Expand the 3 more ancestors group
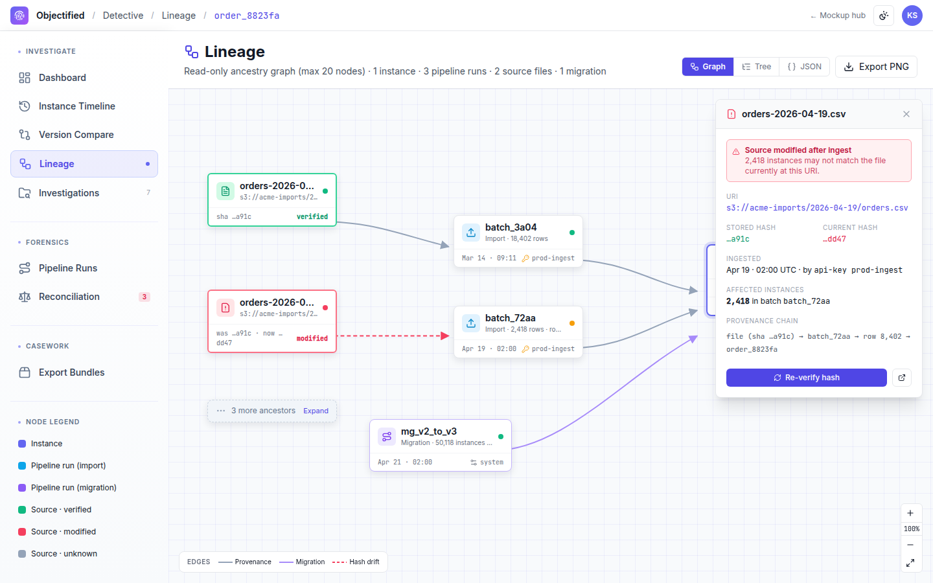Screen dimensions: 933x583 (316, 411)
